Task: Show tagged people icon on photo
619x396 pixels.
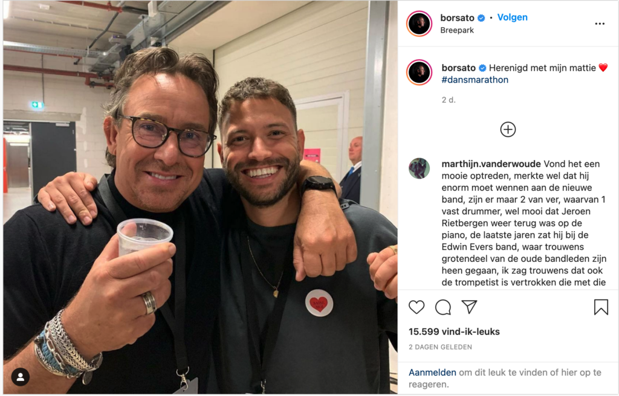Action: click(21, 377)
